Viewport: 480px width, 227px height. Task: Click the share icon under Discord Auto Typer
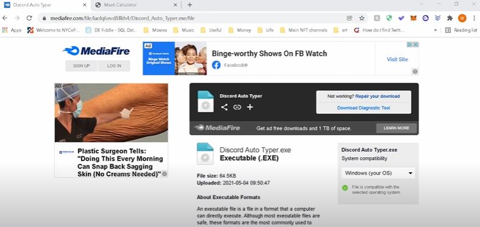tap(224, 107)
